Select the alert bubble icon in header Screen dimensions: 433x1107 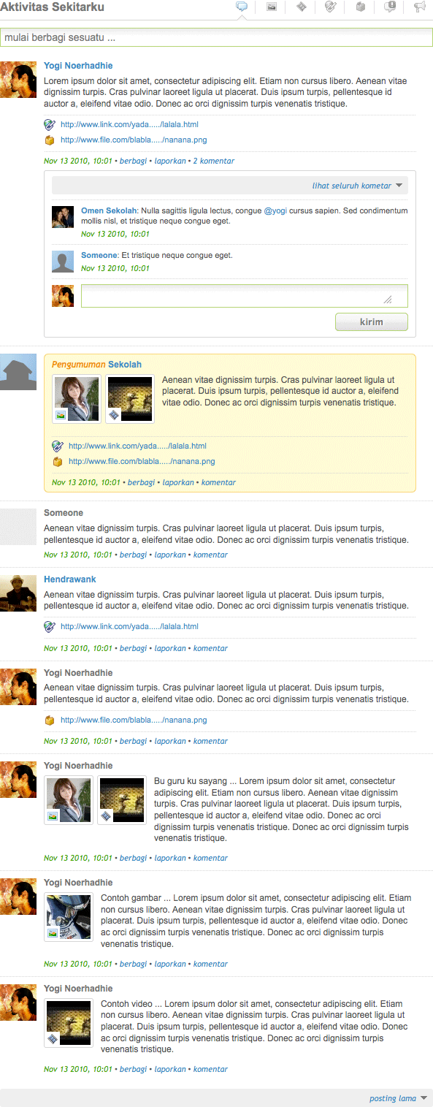coord(390,7)
